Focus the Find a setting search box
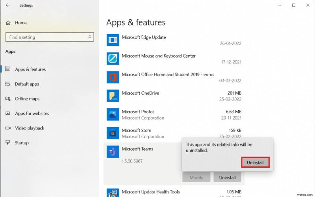This screenshot has height=197, width=315. (50, 37)
